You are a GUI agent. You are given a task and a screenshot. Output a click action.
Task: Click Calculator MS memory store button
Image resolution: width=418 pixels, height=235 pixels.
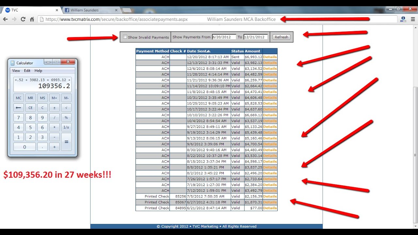[42, 98]
